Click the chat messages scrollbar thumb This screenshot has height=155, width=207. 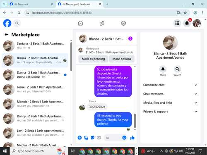pos(135,121)
